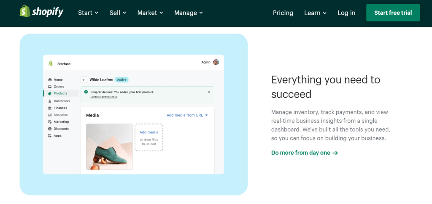Open the Learn dropdown in the header
This screenshot has width=432, height=204.
315,13
